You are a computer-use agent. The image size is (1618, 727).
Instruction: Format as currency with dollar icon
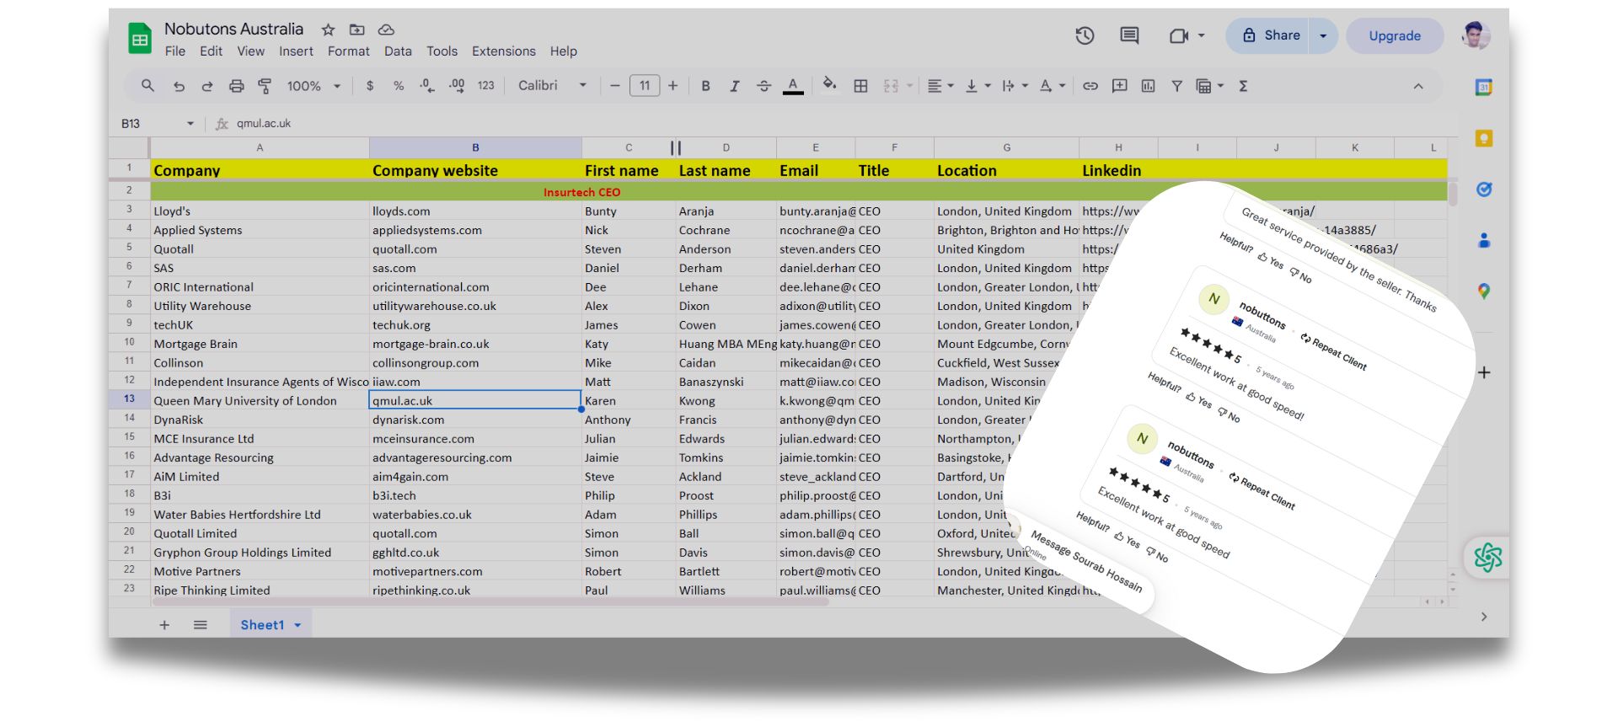point(370,86)
